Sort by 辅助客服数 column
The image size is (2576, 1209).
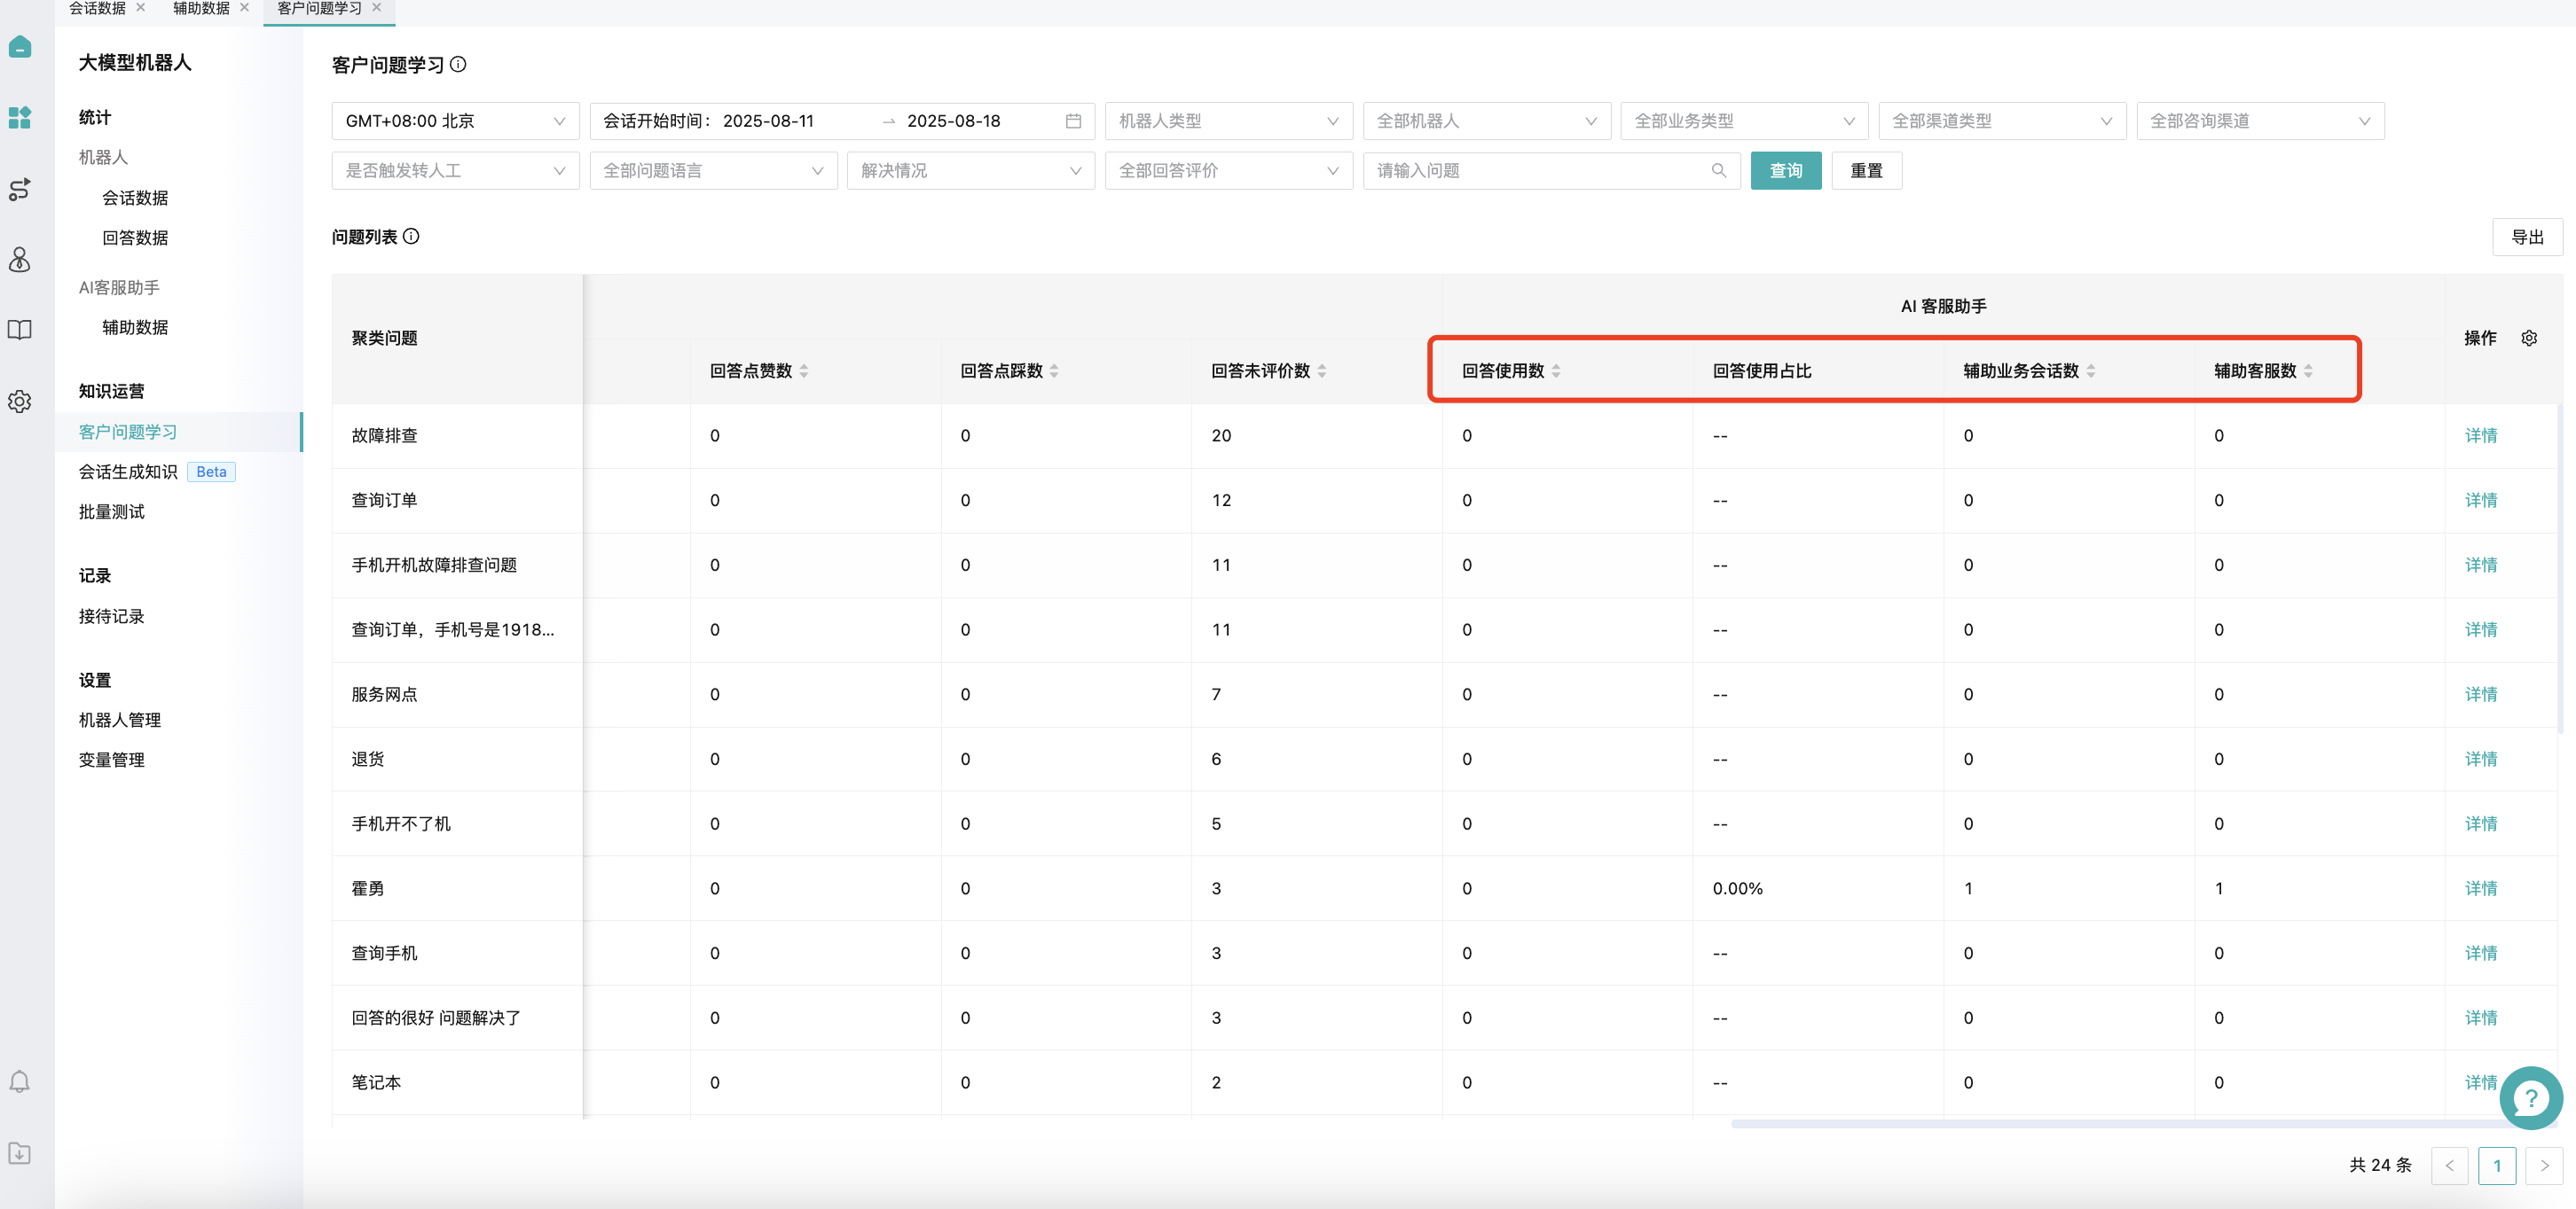point(2308,371)
